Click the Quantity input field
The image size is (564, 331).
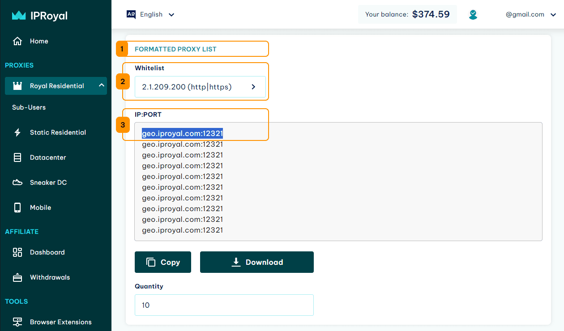point(224,305)
